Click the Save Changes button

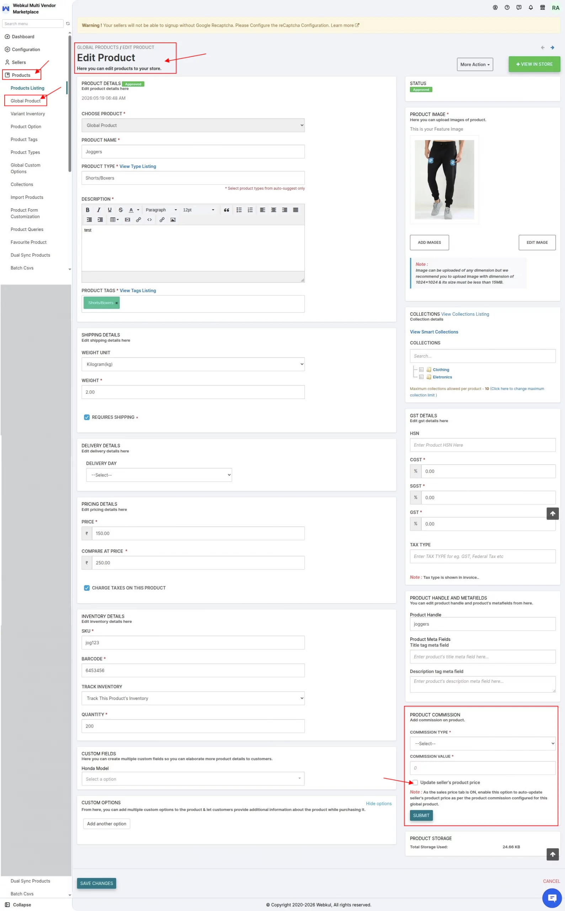[x=96, y=883]
